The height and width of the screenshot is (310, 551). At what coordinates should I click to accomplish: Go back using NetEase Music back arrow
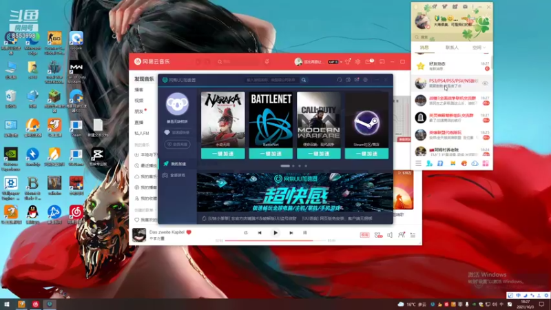[198, 61]
